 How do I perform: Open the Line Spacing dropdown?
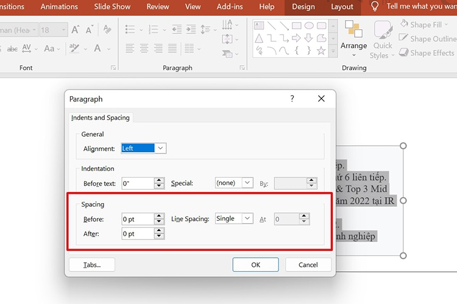(x=247, y=218)
